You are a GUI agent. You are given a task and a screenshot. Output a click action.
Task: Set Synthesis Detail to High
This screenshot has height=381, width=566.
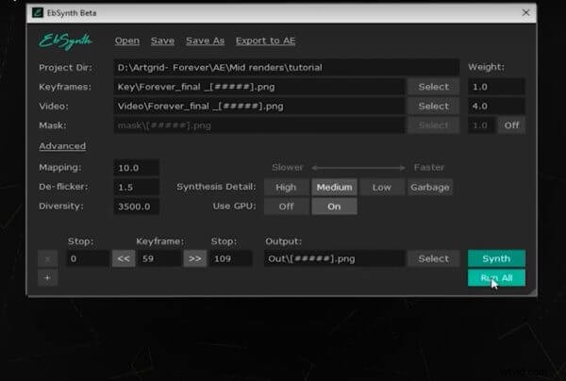(285, 187)
